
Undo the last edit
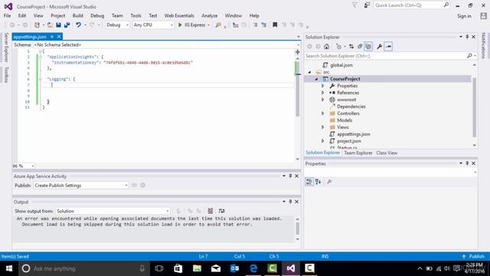click(78, 25)
